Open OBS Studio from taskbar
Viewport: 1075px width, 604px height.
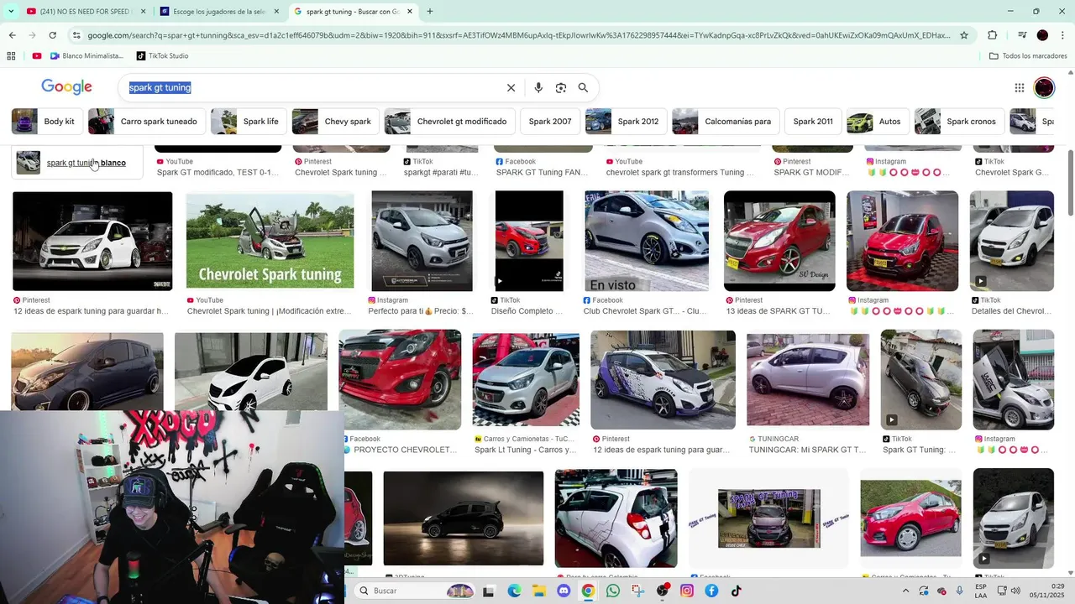click(663, 591)
